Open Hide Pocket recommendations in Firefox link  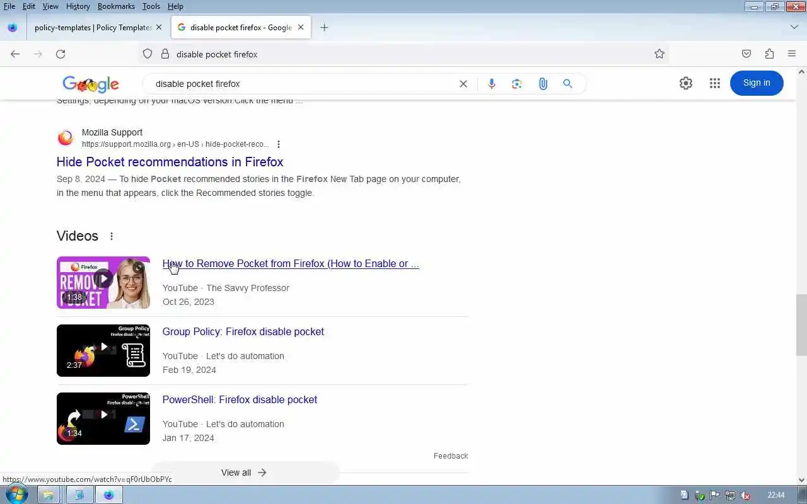pyautogui.click(x=170, y=162)
